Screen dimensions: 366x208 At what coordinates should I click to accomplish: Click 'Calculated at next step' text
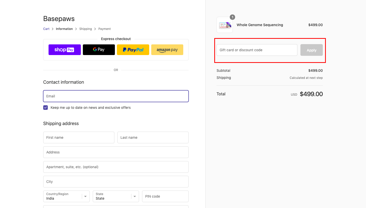tap(306, 78)
